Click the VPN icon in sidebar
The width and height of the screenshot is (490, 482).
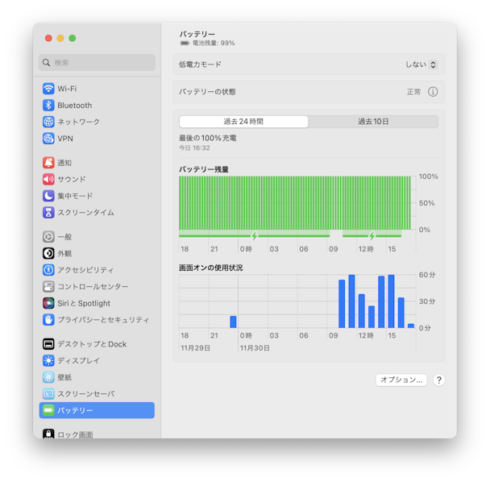(x=48, y=138)
